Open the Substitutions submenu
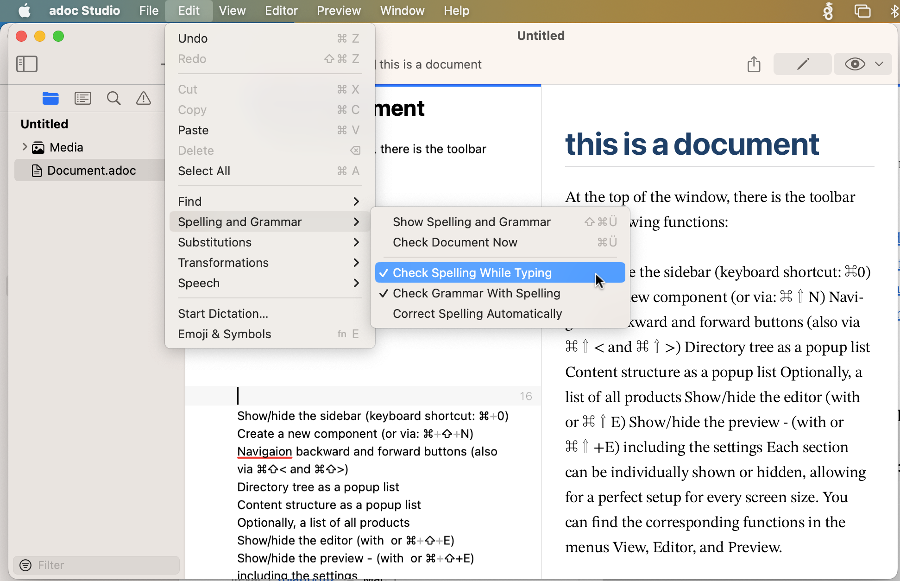 pos(270,242)
